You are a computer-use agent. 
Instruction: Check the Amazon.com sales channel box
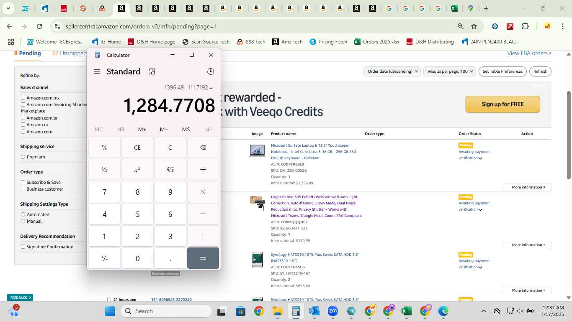pyautogui.click(x=23, y=132)
